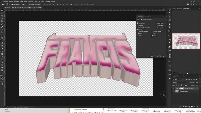Reset adjustment defaults icon in Properties
201x113 pixels.
click(x=158, y=56)
